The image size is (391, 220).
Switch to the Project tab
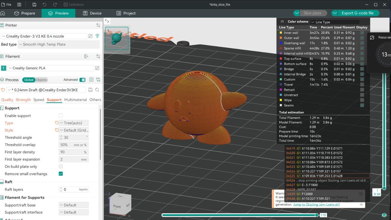[126, 13]
